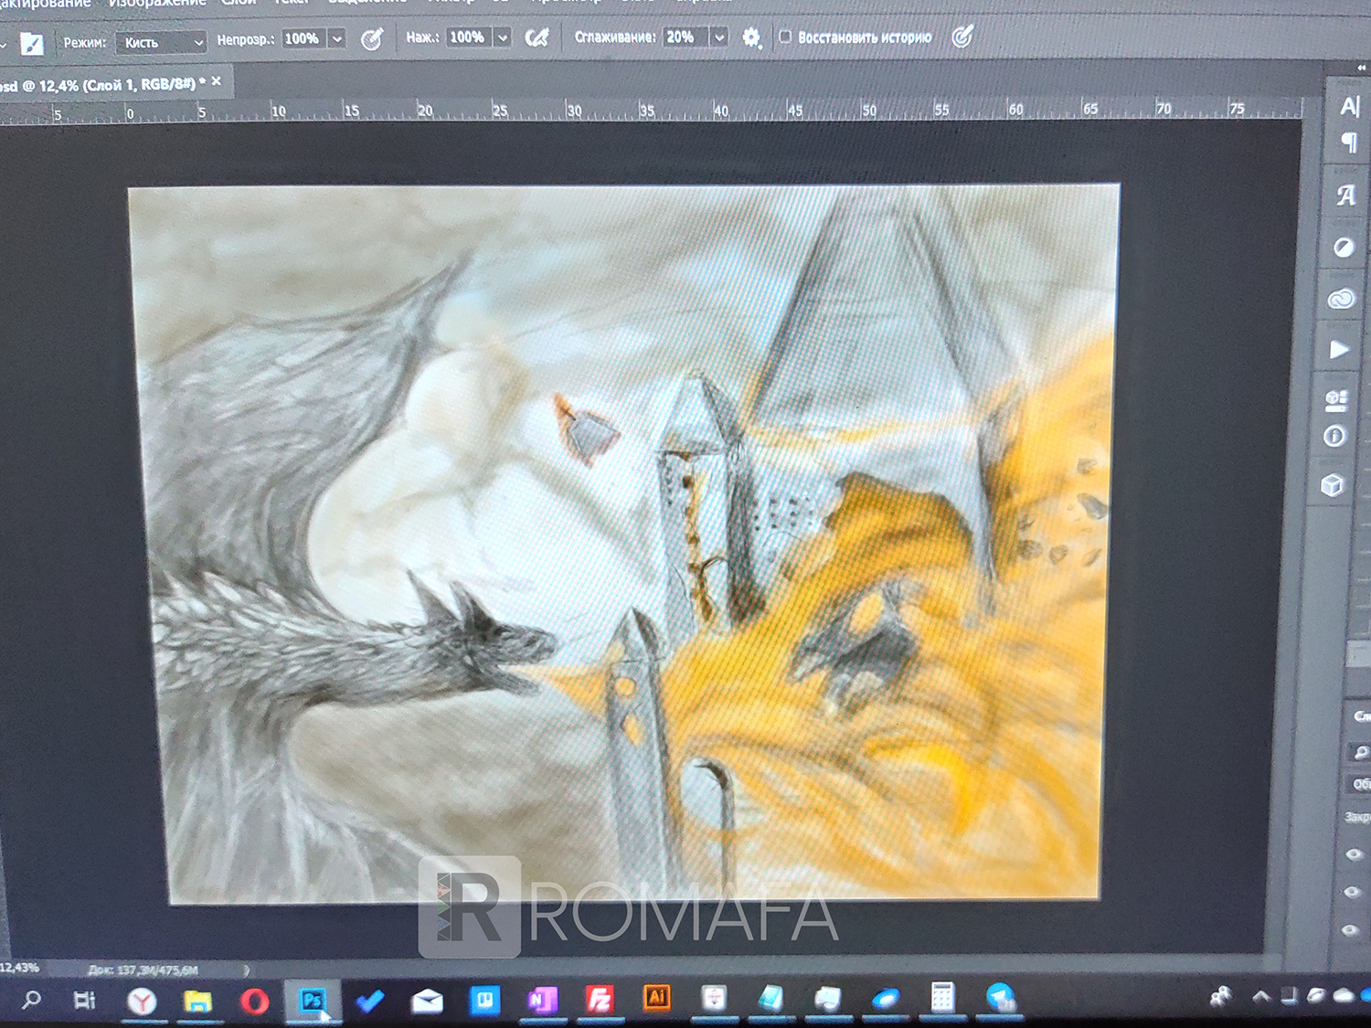Viewport: 1371px width, 1028px height.
Task: Toggle pen pressure for opacity icon
Action: click(x=372, y=38)
